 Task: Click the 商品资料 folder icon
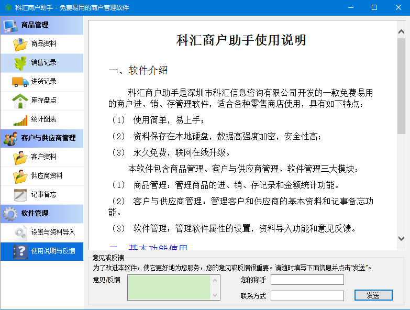(x=20, y=44)
